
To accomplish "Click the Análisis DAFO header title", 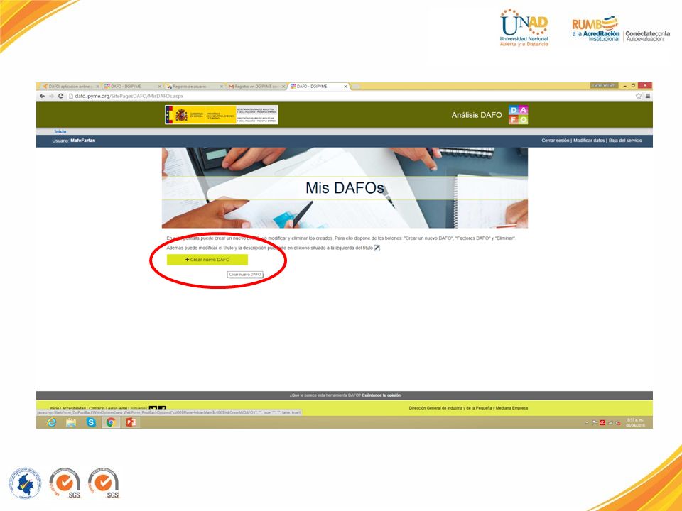I will click(477, 115).
